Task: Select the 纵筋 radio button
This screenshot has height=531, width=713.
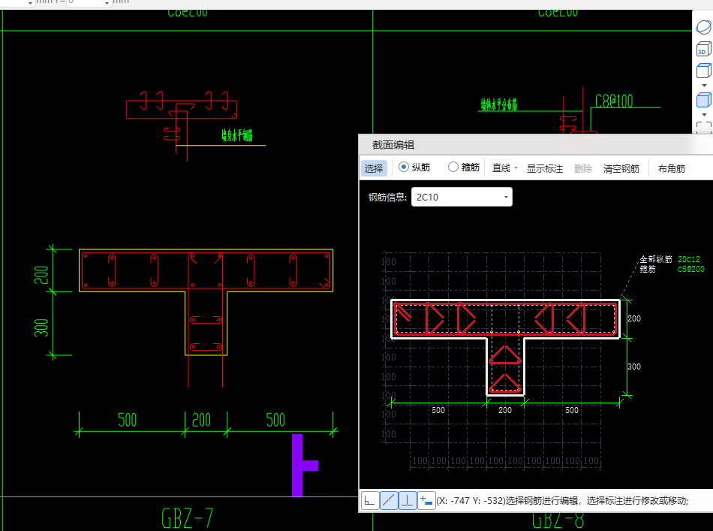Action: (x=403, y=167)
